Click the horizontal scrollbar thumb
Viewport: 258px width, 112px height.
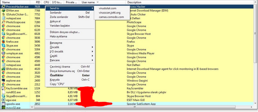point(135,107)
